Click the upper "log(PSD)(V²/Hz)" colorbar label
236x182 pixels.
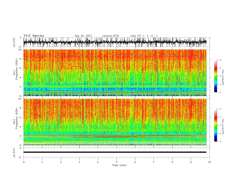(x=223, y=78)
